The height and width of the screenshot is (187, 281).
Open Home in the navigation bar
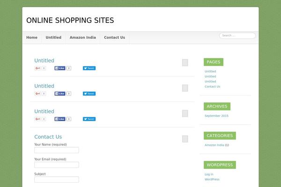point(32,37)
